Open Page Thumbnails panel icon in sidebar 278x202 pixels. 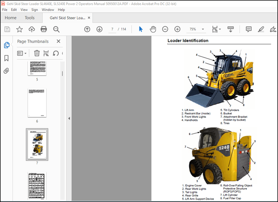7,45
